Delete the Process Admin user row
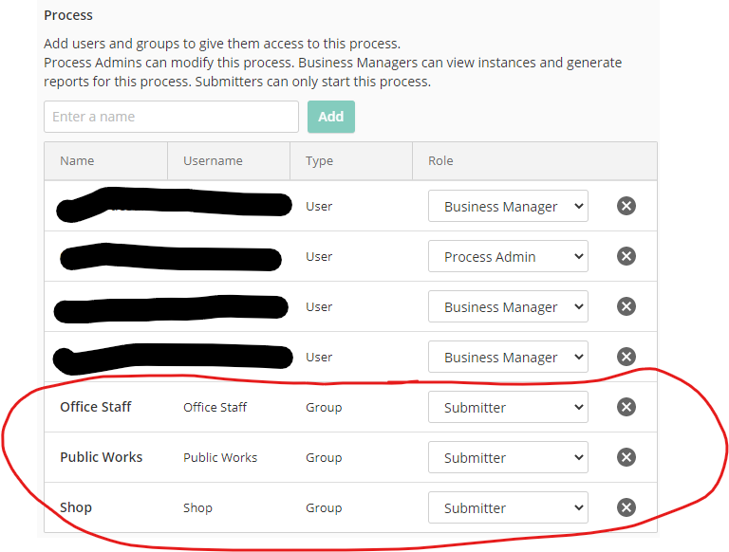This screenshot has height=552, width=729. point(626,256)
